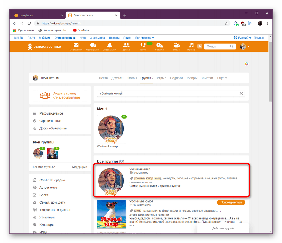Open Лента tab

tap(103, 78)
